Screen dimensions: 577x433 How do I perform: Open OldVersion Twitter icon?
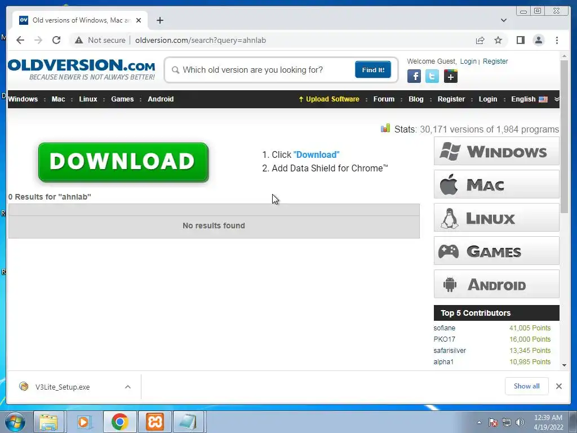(x=432, y=76)
